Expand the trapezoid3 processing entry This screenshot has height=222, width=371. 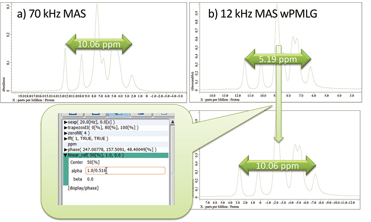[x=66, y=127]
